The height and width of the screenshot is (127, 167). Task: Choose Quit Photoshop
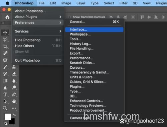click(38, 60)
